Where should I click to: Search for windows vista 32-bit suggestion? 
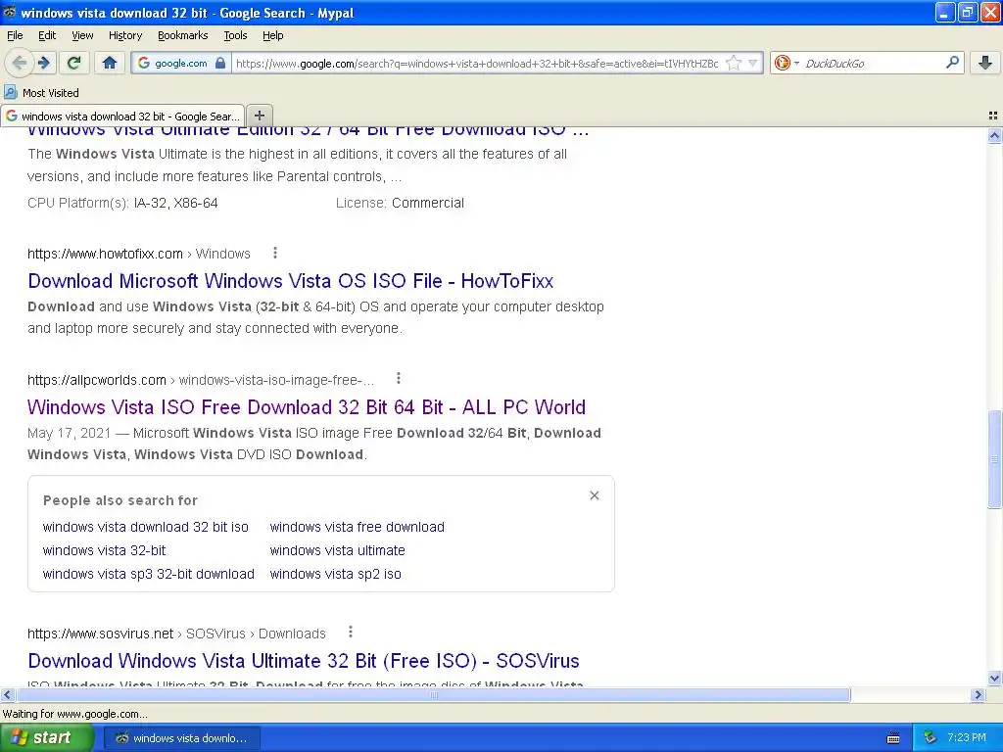coord(104,550)
